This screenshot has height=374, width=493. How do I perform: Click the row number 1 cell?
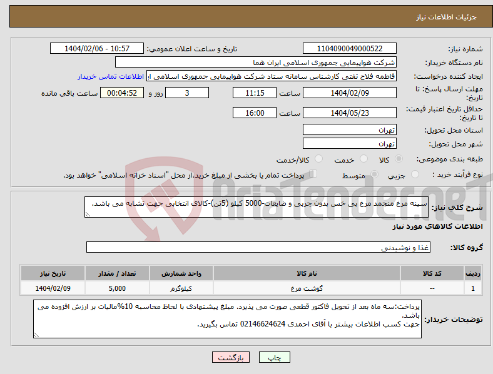click(473, 288)
